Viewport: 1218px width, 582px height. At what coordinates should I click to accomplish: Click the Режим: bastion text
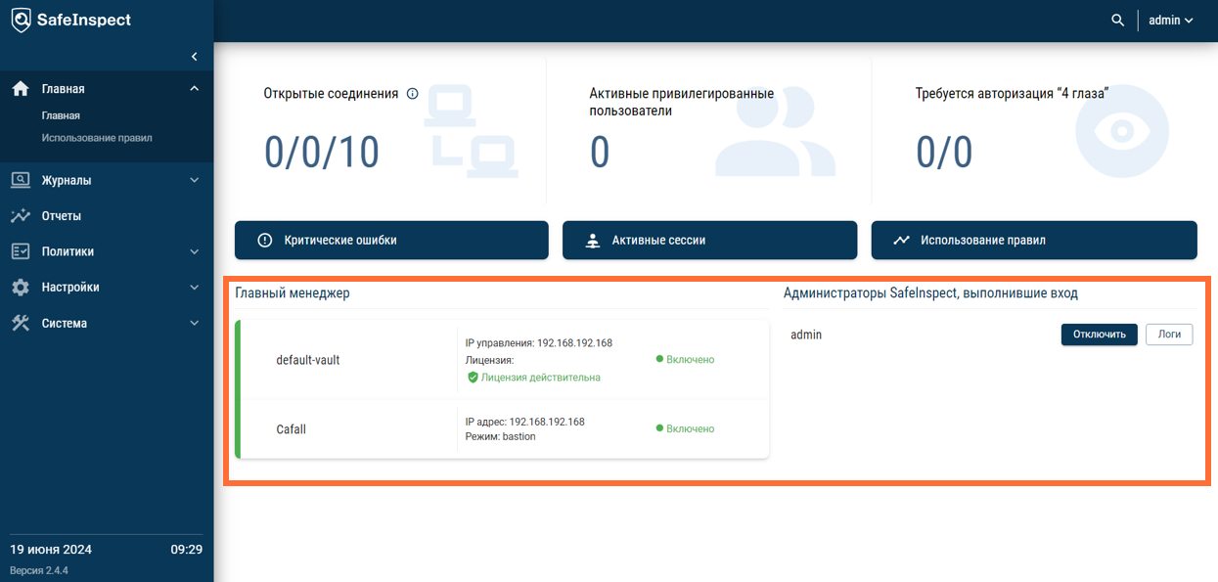[x=500, y=436]
